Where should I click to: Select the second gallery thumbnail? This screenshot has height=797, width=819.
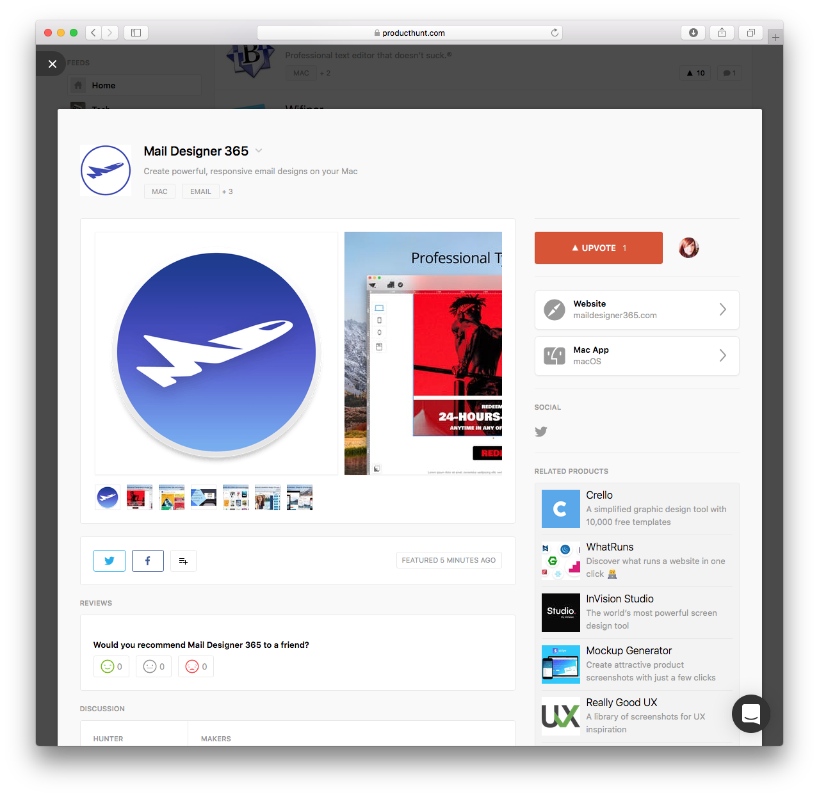click(x=140, y=497)
